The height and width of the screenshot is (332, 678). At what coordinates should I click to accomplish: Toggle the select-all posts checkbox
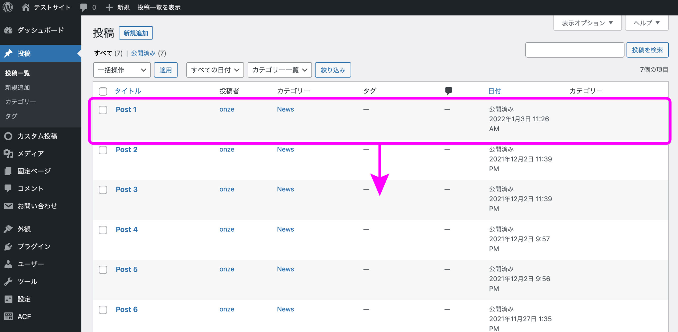click(x=102, y=91)
